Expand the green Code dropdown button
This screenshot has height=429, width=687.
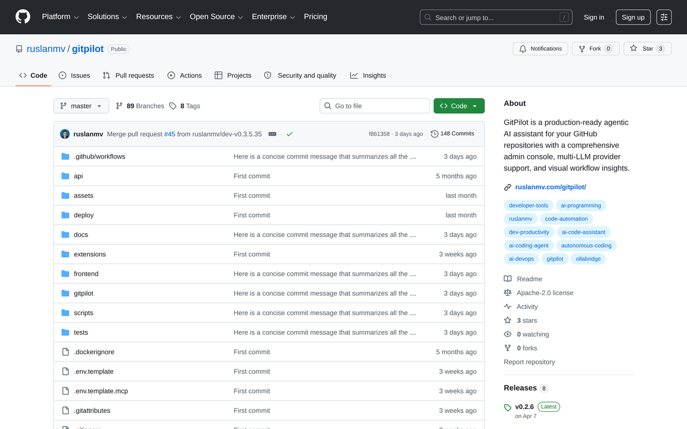point(459,106)
